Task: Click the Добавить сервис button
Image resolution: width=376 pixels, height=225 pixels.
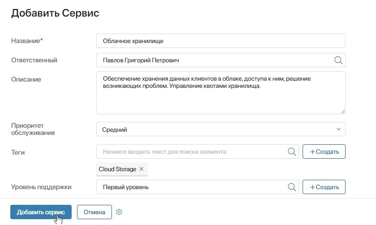Action: point(41,212)
